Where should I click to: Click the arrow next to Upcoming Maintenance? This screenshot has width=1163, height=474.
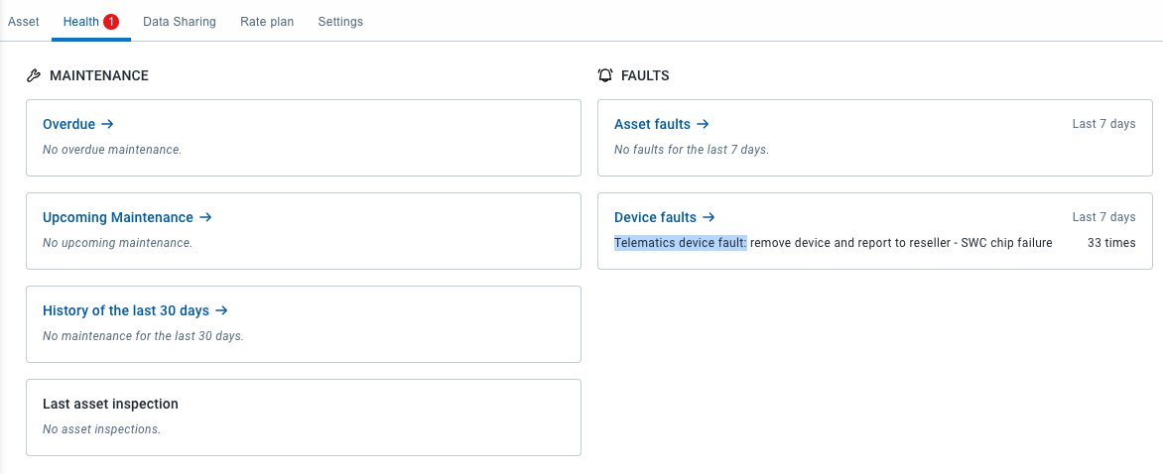[205, 217]
